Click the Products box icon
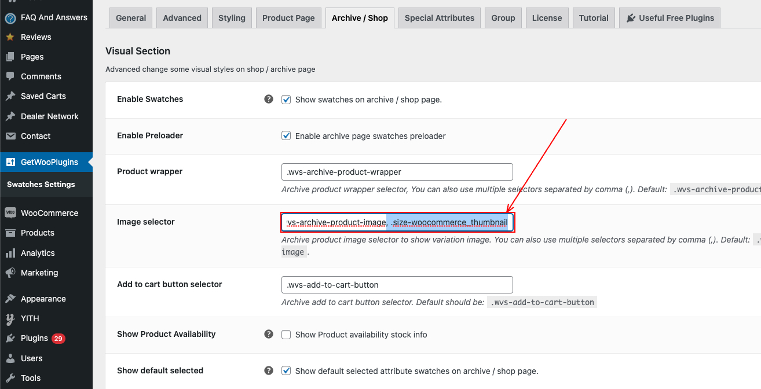Screen dimensions: 761x389 click(10, 233)
